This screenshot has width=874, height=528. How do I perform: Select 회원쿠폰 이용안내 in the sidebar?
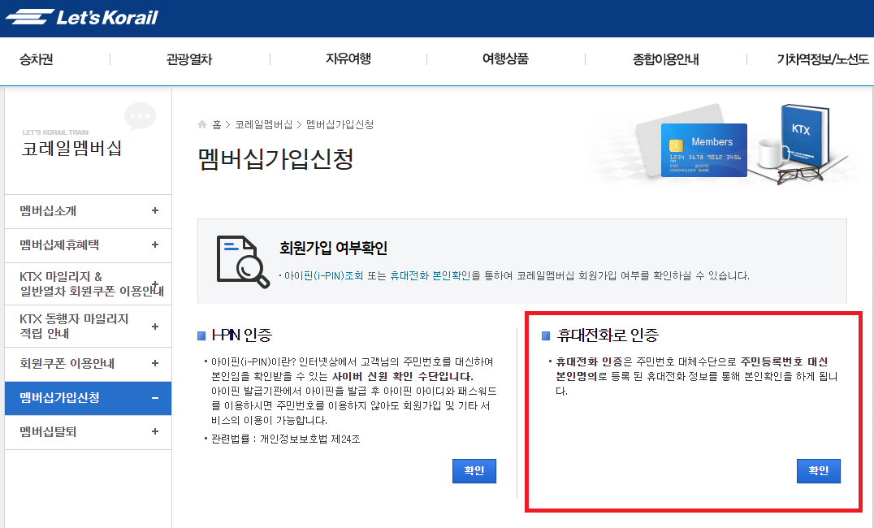pyautogui.click(x=67, y=364)
